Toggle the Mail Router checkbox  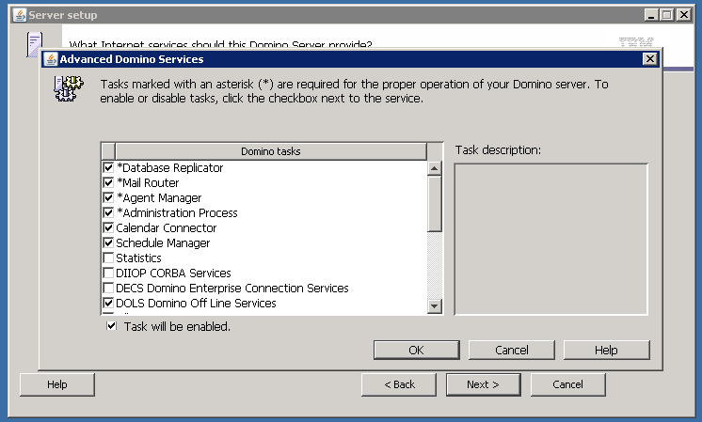point(108,183)
